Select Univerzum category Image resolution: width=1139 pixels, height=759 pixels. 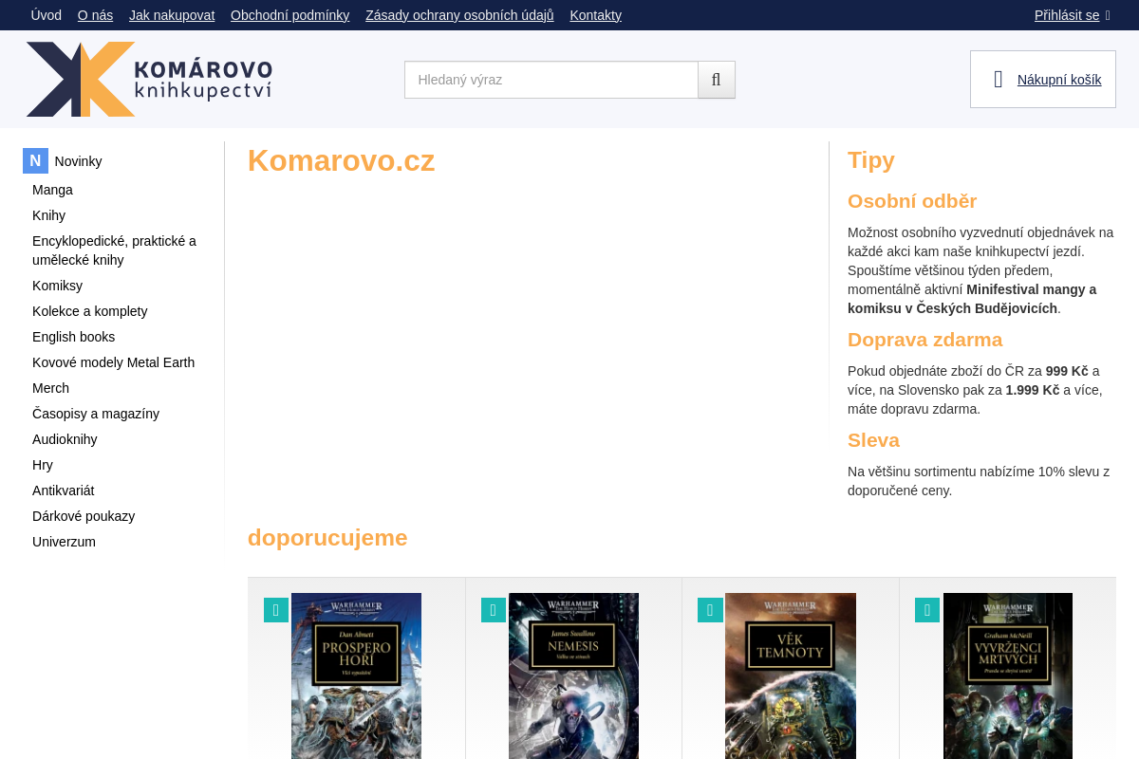[64, 542]
